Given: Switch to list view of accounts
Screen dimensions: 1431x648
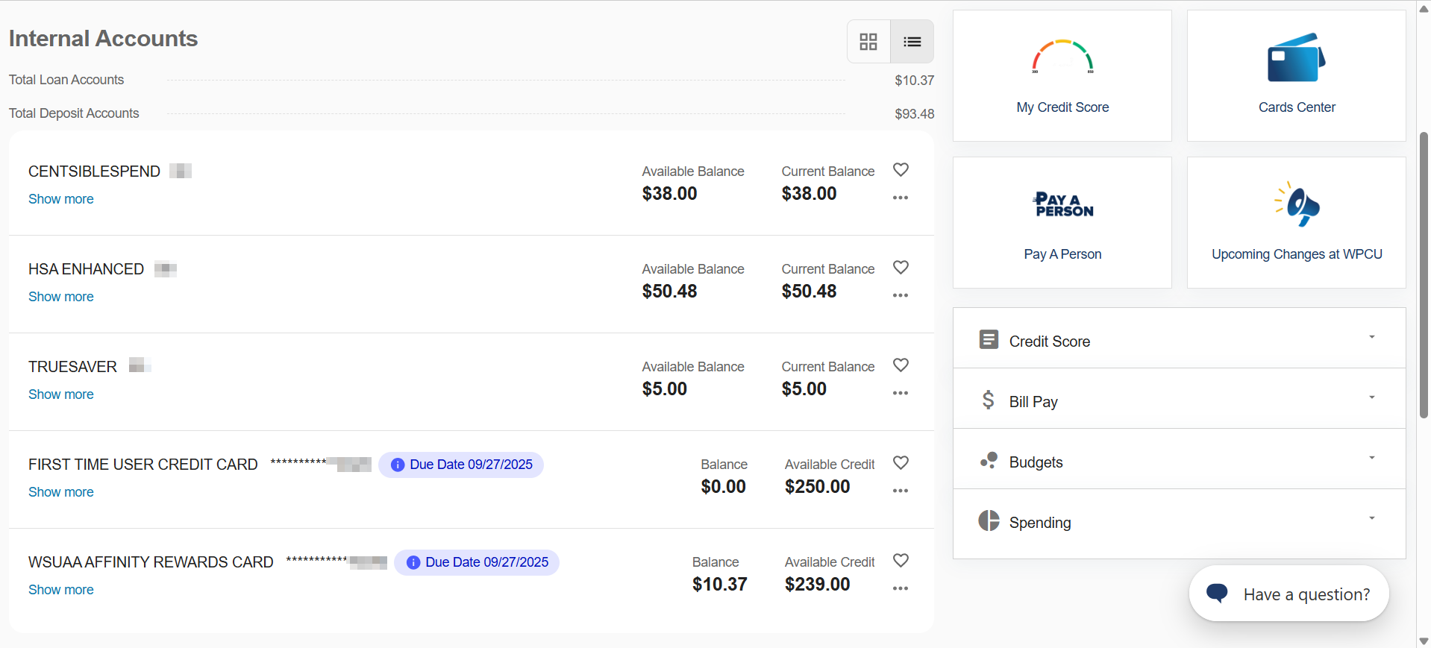Looking at the screenshot, I should [912, 42].
